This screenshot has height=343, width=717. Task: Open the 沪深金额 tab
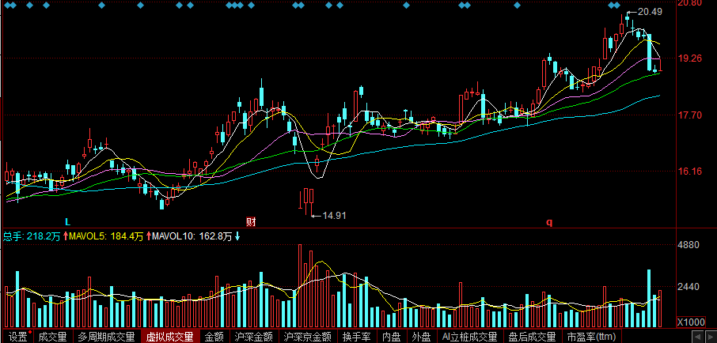click(x=253, y=337)
